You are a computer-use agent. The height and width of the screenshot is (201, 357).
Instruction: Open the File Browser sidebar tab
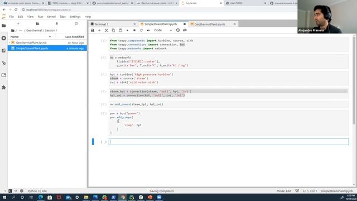[4, 26]
